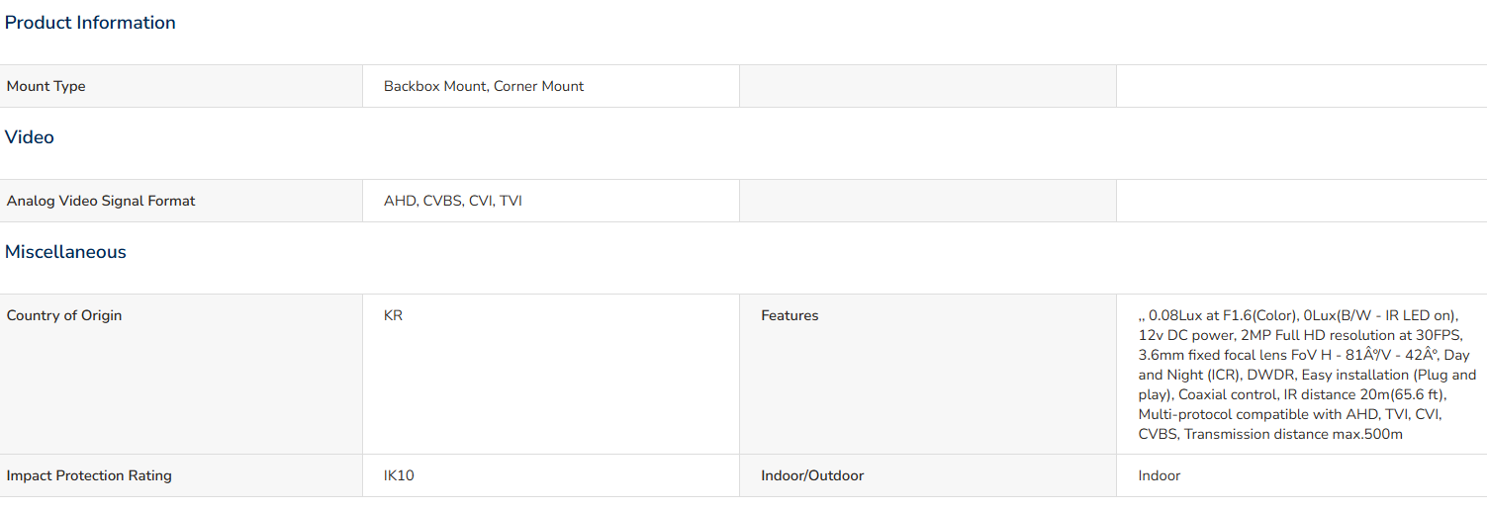This screenshot has height=510, width=1487.
Task: Click the Indoor/Outdoor label
Action: [812, 475]
